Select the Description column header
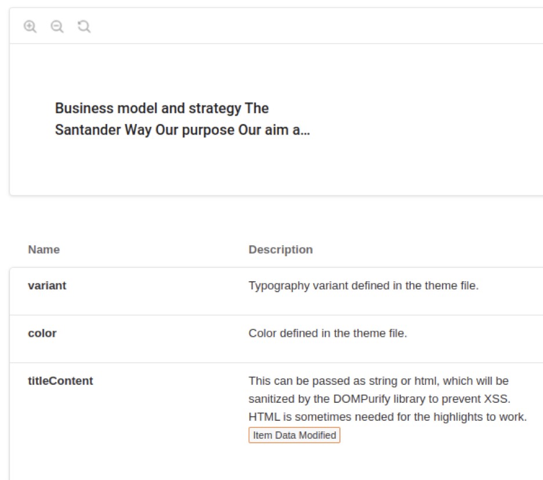 281,249
